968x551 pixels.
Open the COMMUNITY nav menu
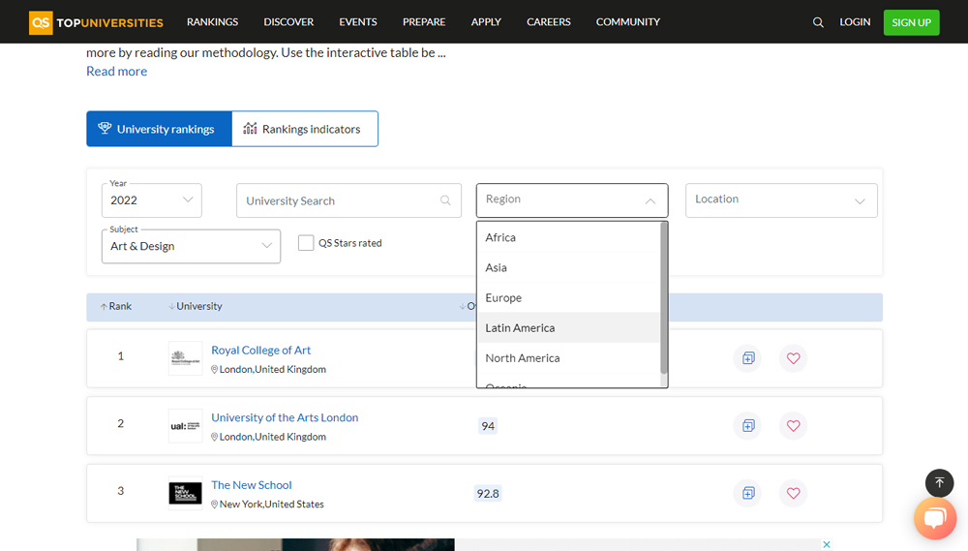click(628, 22)
